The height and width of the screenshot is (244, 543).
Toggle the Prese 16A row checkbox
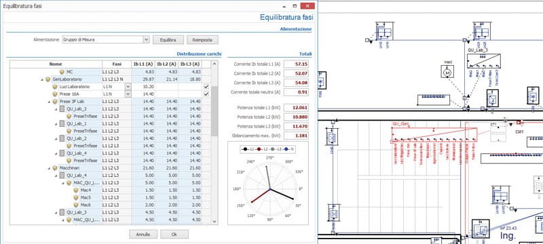click(206, 94)
